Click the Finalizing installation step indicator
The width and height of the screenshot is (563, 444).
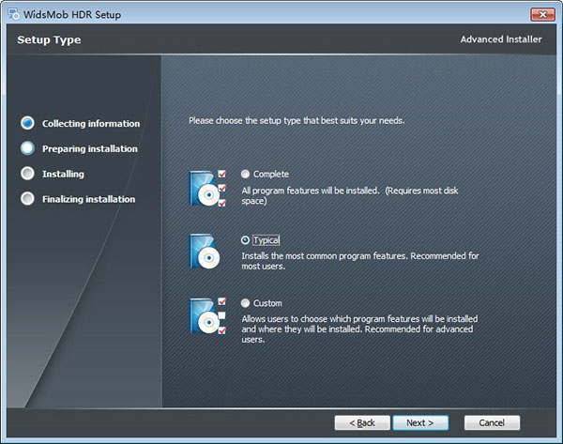click(27, 198)
